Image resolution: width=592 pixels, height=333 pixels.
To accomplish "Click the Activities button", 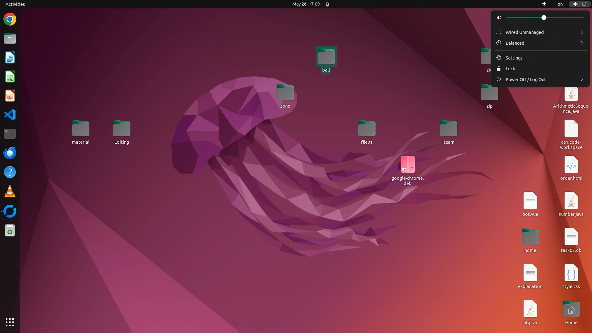I will click(15, 4).
